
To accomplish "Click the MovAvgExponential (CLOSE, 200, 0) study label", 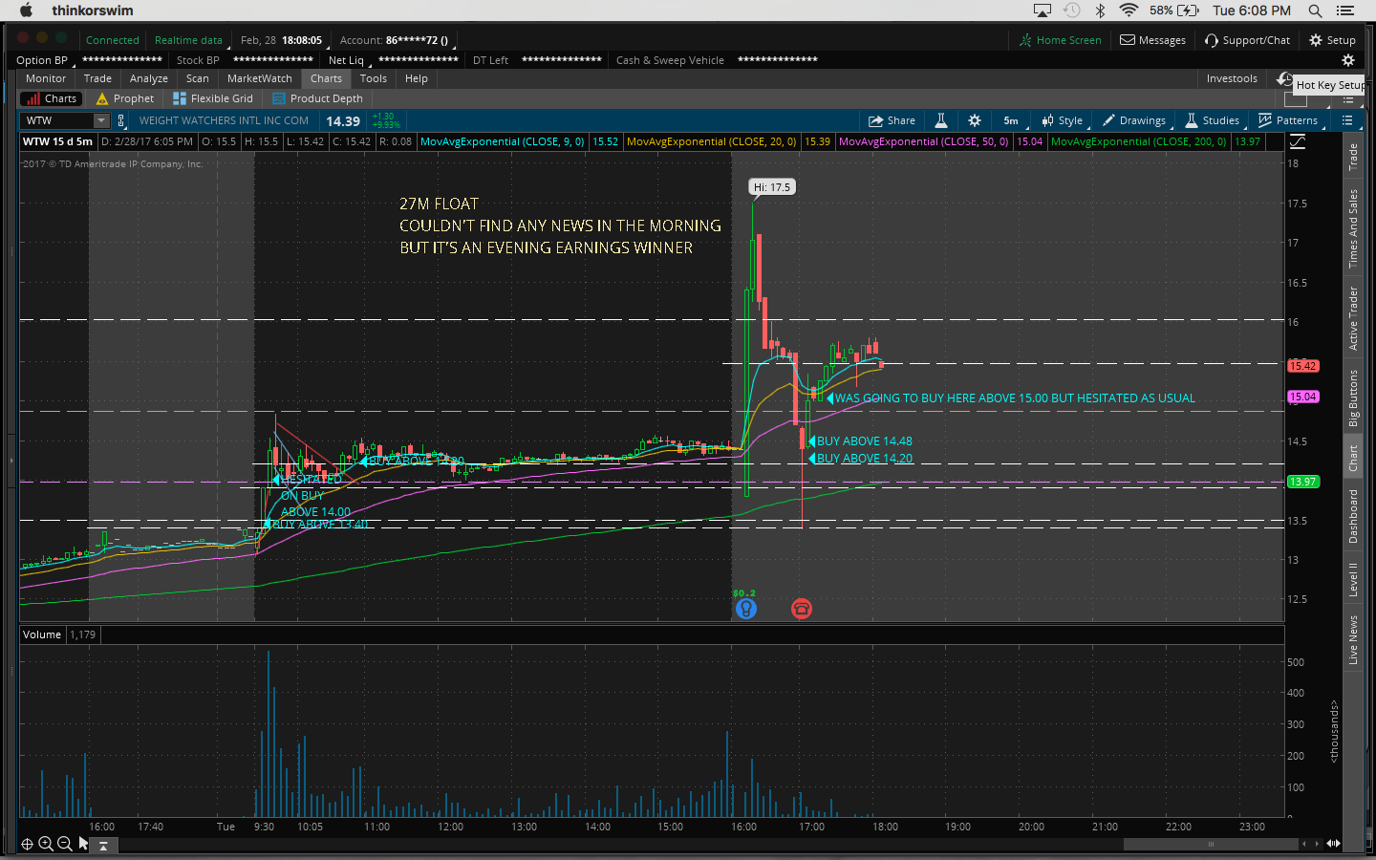I will pyautogui.click(x=1139, y=141).
